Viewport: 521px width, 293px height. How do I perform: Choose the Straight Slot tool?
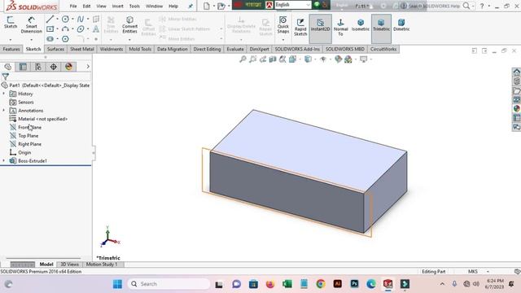(50, 39)
